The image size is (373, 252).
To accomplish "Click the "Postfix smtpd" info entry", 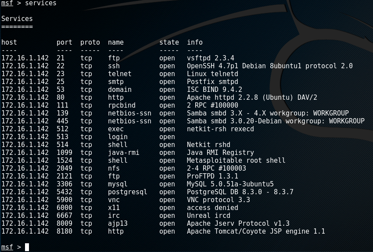I will point(212,81).
